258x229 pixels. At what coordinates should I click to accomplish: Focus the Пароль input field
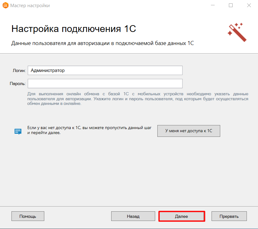[x=105, y=84]
